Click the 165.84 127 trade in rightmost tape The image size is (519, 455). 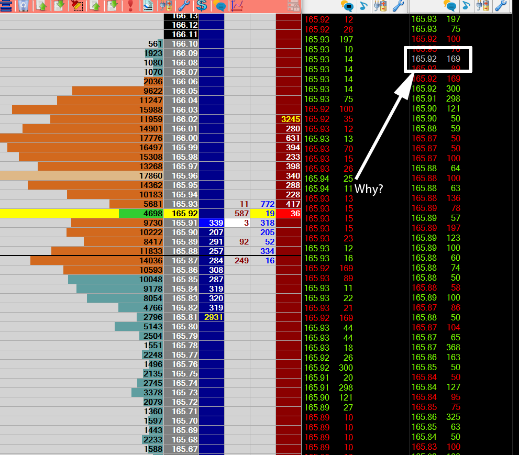click(436, 387)
